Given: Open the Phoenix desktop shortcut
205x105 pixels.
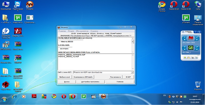Looking at the screenshot, I should (30, 6).
